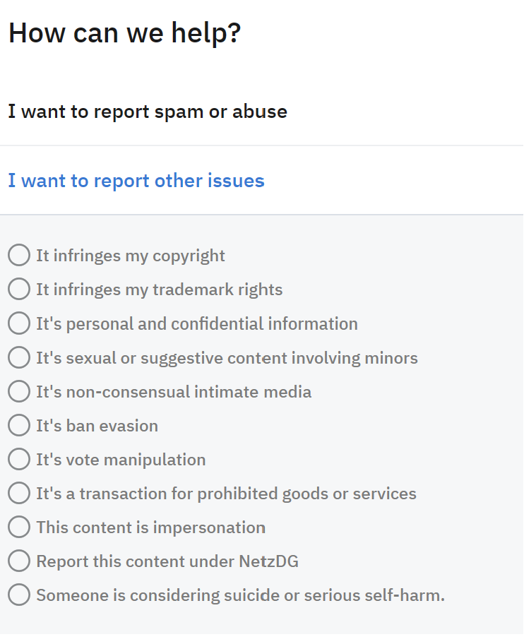The height and width of the screenshot is (644, 524).
Task: Choose the NetzDG reporting radio circle
Action: point(19,561)
